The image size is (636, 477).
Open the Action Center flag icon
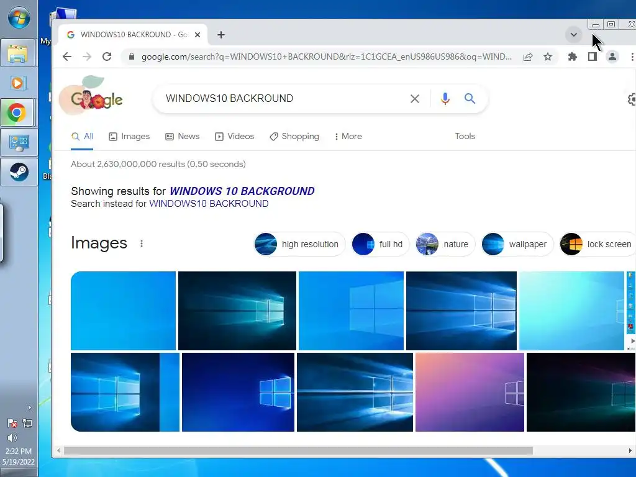(x=12, y=424)
